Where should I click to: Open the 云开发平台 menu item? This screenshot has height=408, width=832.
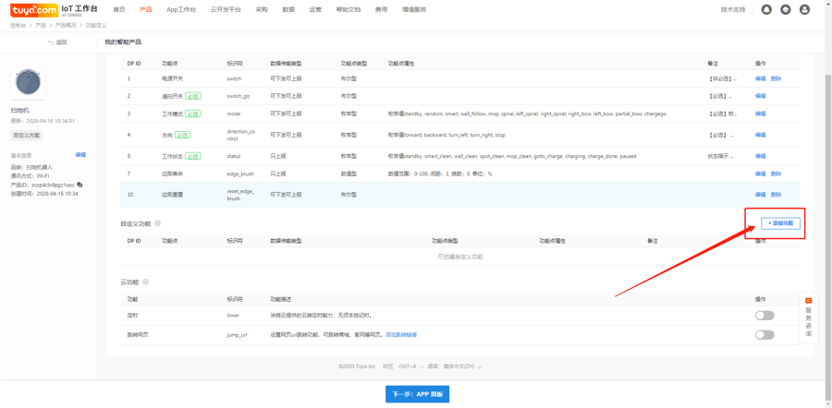(x=226, y=9)
